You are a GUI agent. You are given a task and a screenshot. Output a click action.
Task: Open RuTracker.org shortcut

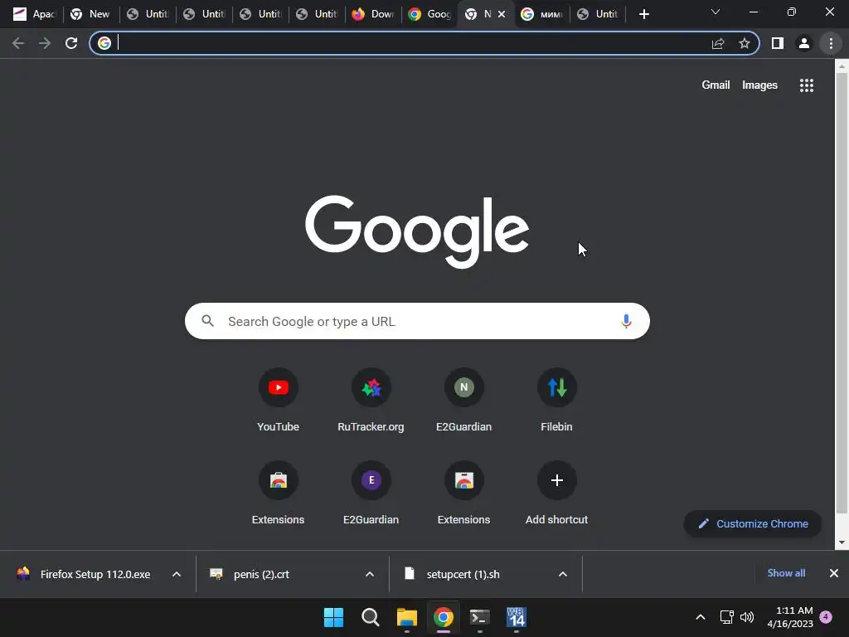tap(371, 401)
